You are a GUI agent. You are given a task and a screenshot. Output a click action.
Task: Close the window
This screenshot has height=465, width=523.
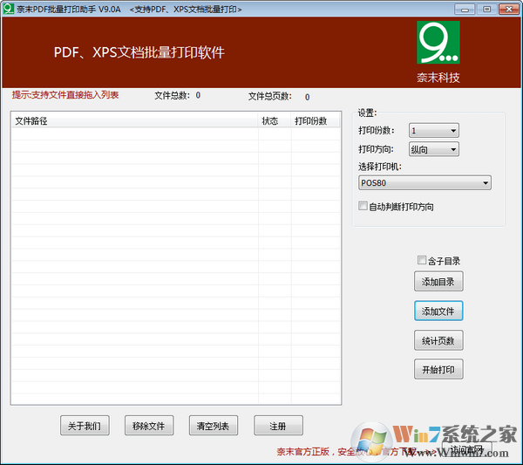(x=509, y=9)
